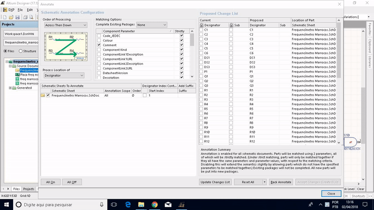The width and height of the screenshot is (374, 210).
Task: Uncheck the Frequencimetro Marrocos.SchDoc sheet checkbox
Action: [x=48, y=95]
